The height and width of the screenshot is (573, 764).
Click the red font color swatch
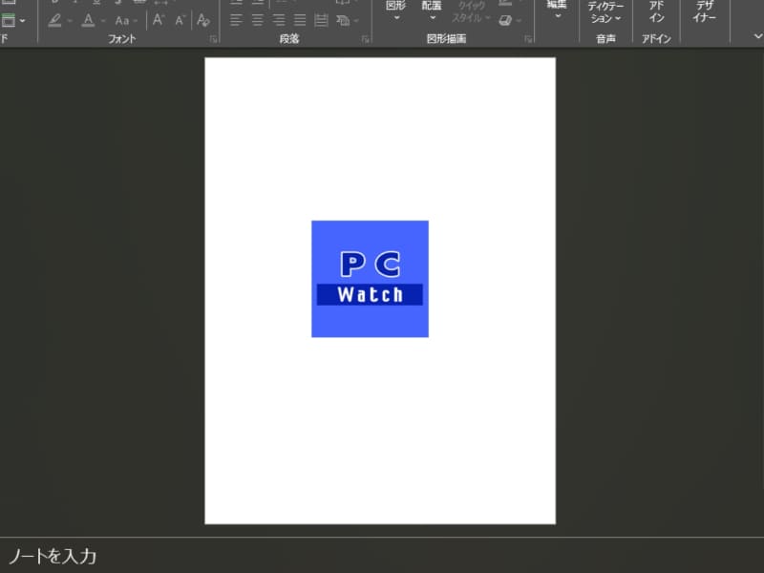[87, 24]
